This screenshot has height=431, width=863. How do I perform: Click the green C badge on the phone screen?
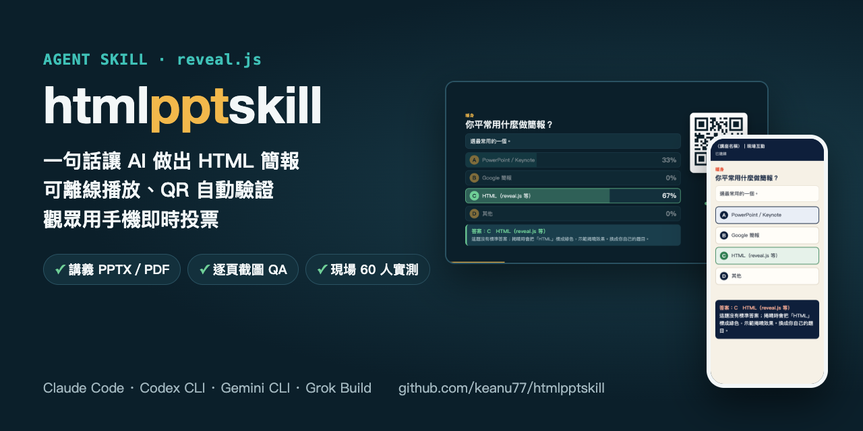click(x=724, y=256)
